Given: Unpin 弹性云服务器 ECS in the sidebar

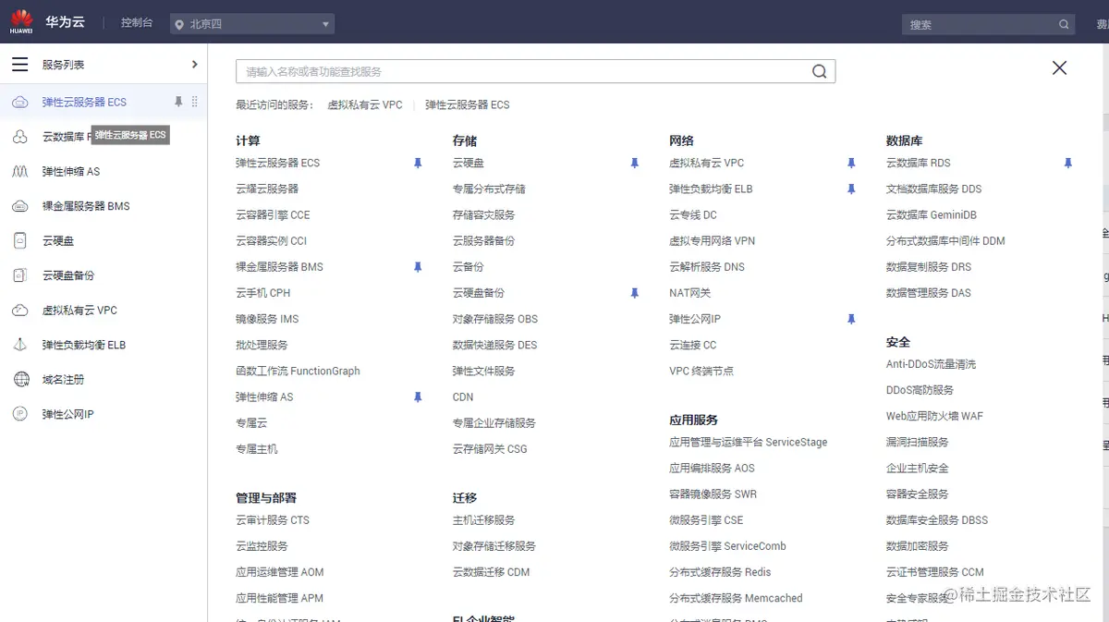Looking at the screenshot, I should click(x=178, y=102).
